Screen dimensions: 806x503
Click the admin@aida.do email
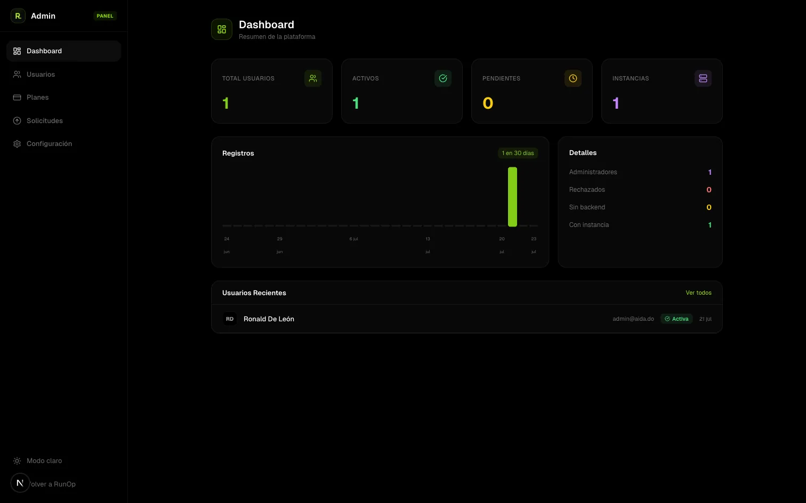point(633,319)
